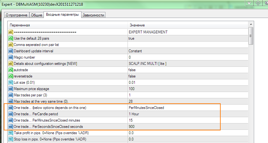The height and width of the screenshot is (143, 268).
Task: Click the vertical scrollbar thumb of the parameter list
Action: [x=251, y=36]
